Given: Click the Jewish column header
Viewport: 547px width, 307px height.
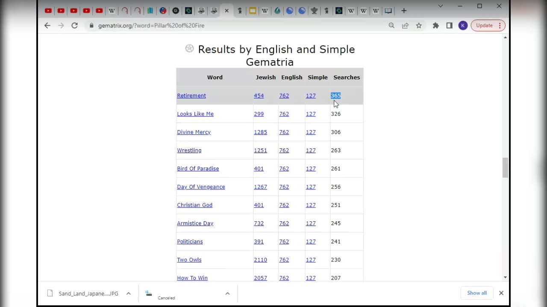Looking at the screenshot, I should point(266,77).
